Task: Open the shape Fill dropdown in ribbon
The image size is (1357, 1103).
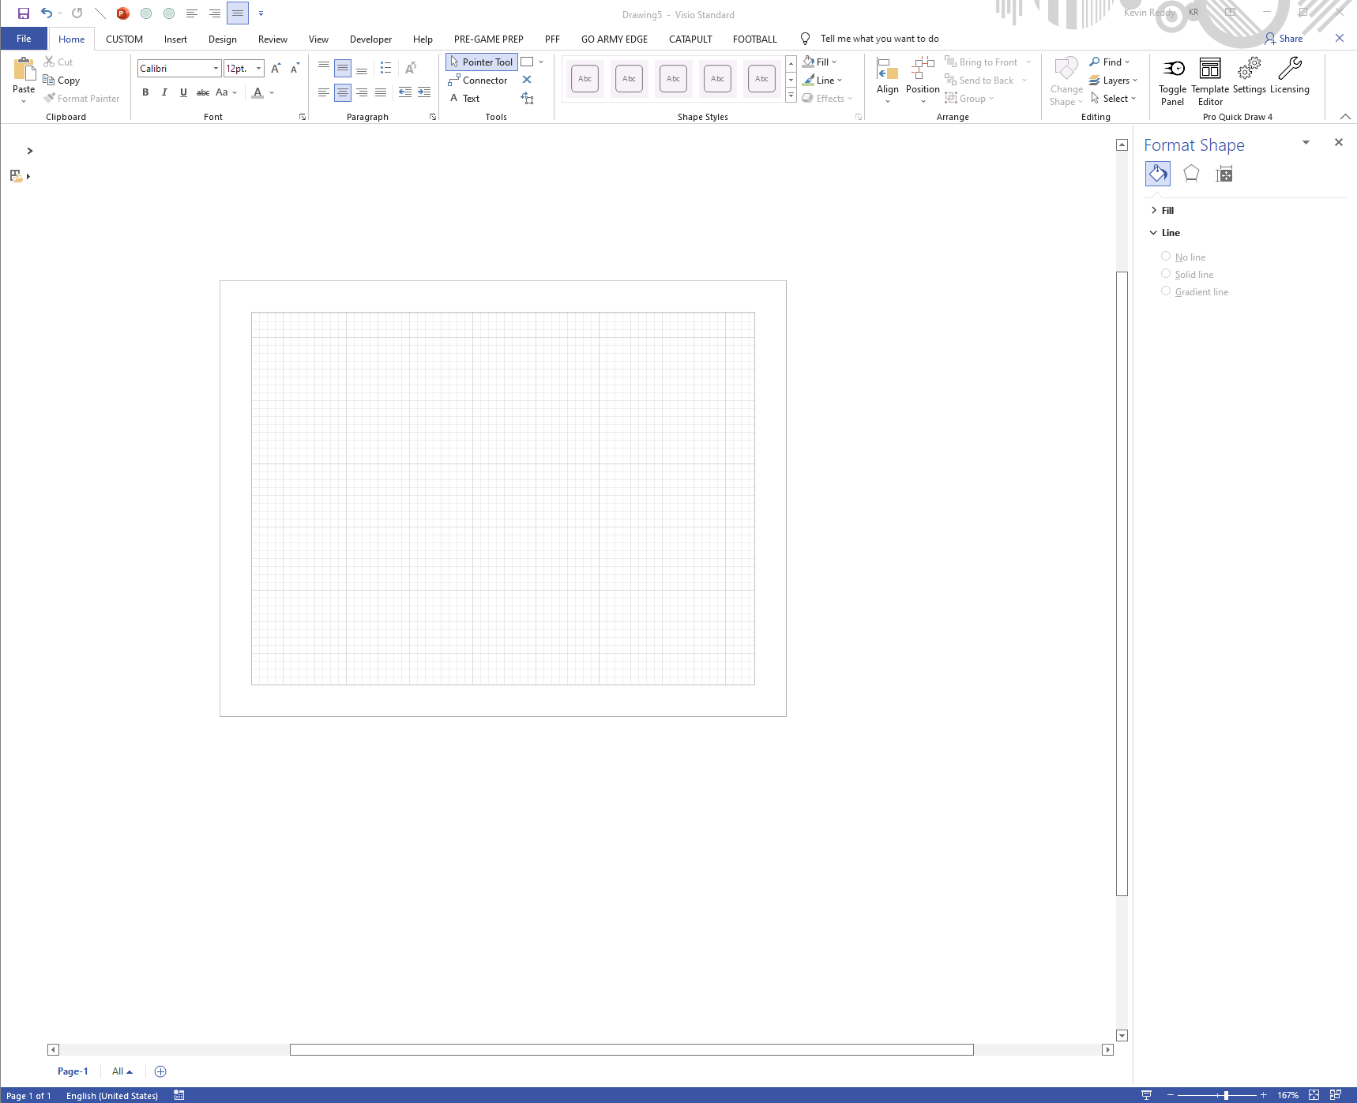Action: [x=820, y=62]
